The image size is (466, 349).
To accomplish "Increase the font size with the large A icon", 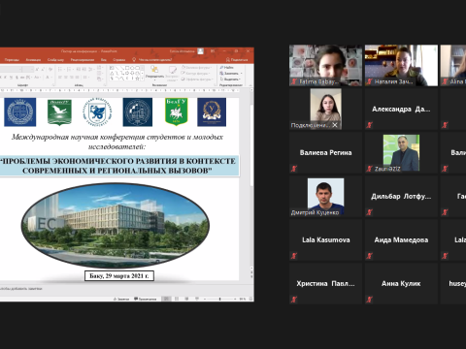I will pos(37,69).
